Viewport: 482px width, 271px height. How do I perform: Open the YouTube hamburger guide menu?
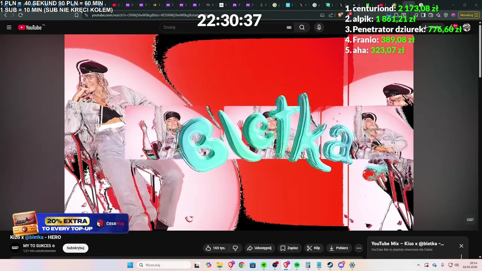pos(9,27)
